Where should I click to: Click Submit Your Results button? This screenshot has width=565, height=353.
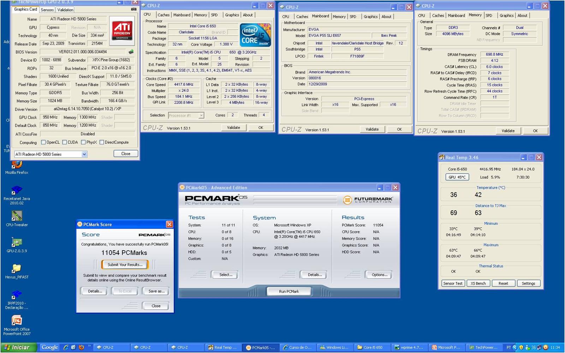[125, 264]
